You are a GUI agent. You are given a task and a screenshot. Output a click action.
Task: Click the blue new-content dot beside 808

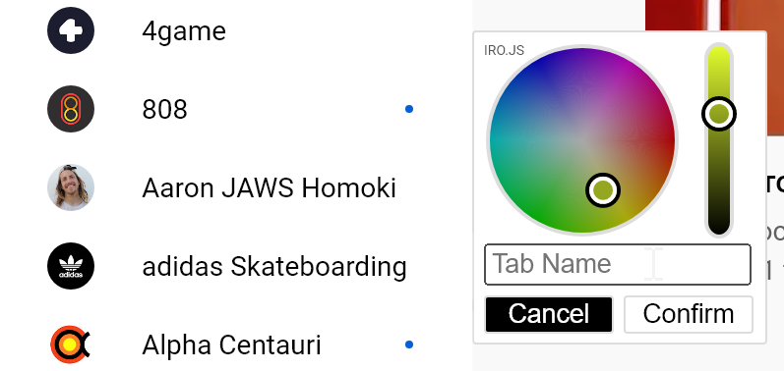coord(409,109)
